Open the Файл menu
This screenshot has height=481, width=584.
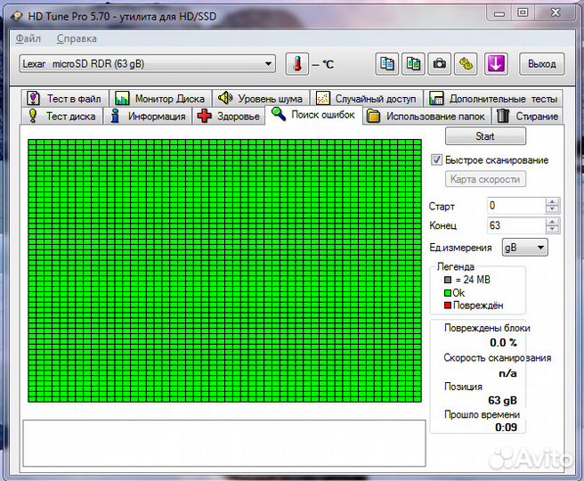[28, 39]
